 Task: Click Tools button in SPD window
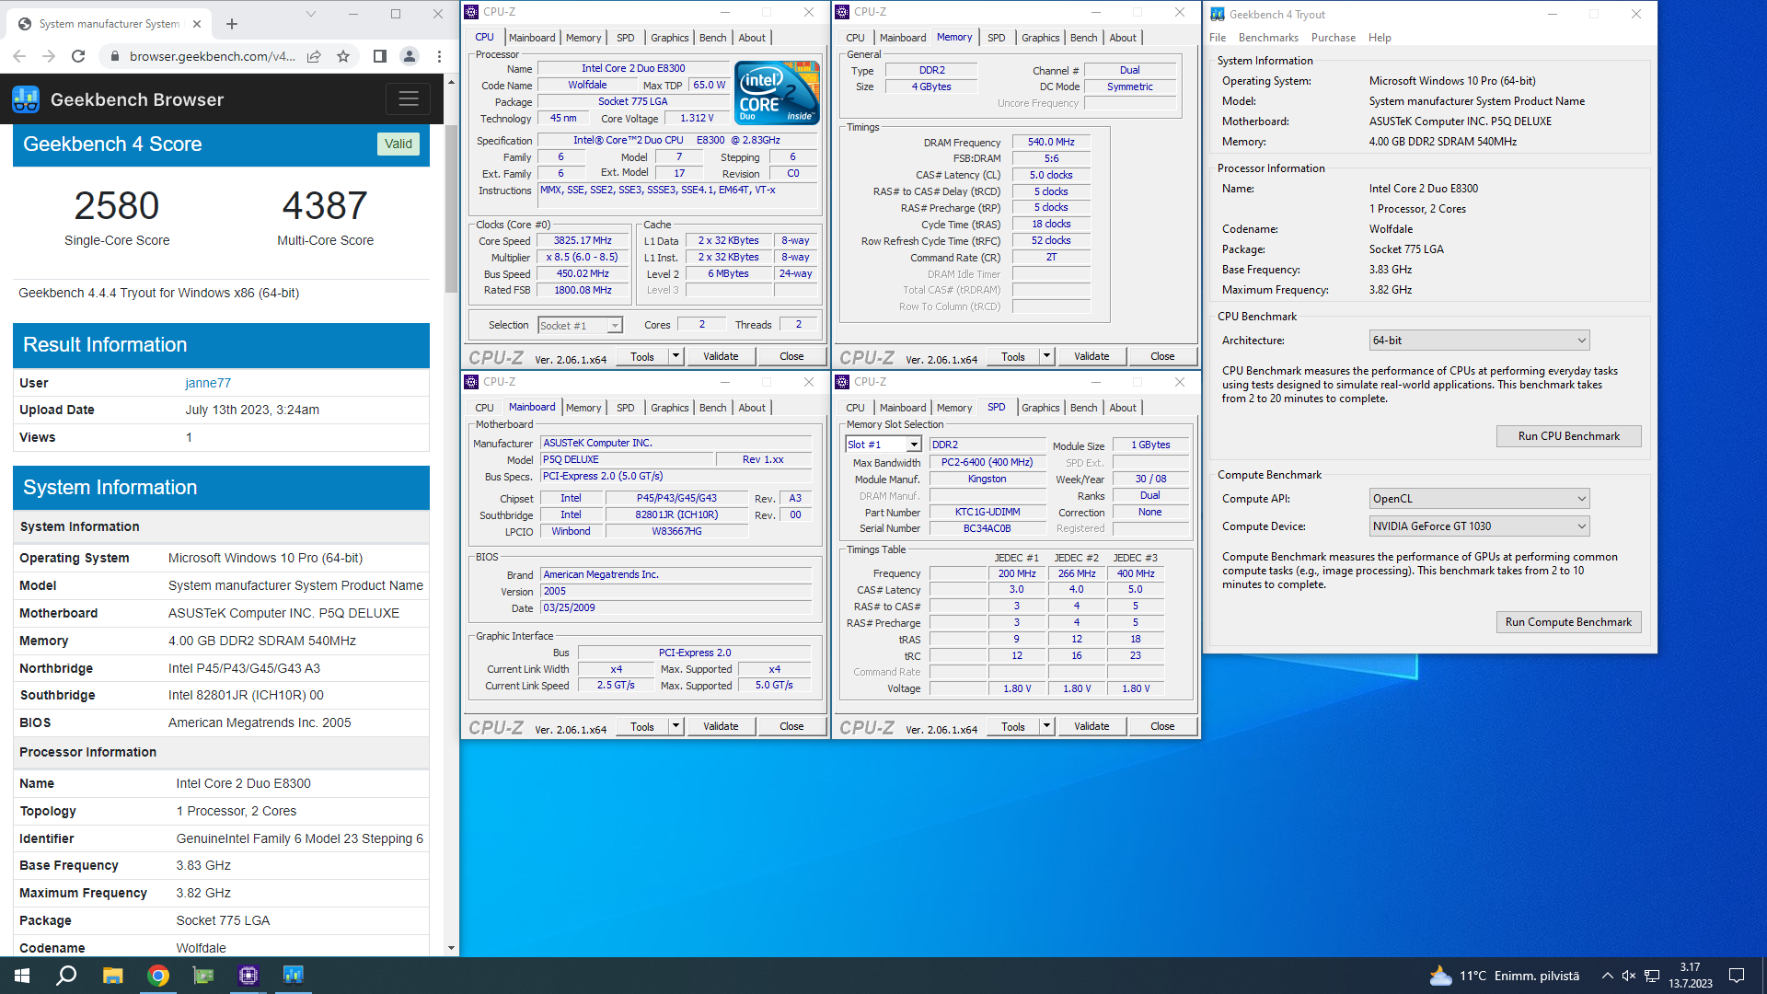tap(1013, 726)
